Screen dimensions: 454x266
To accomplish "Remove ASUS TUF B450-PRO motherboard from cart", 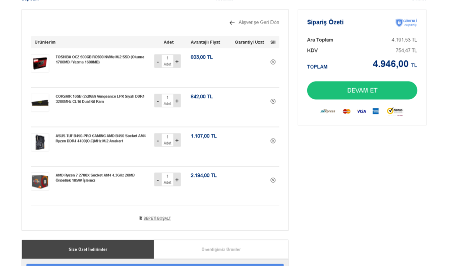I will click(x=273, y=141).
